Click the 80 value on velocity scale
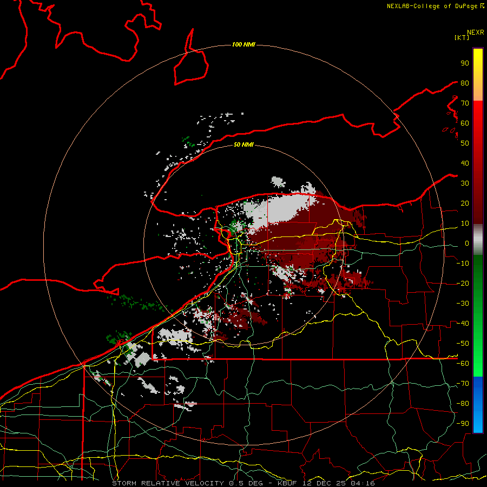487x487 pixels. pos(465,83)
